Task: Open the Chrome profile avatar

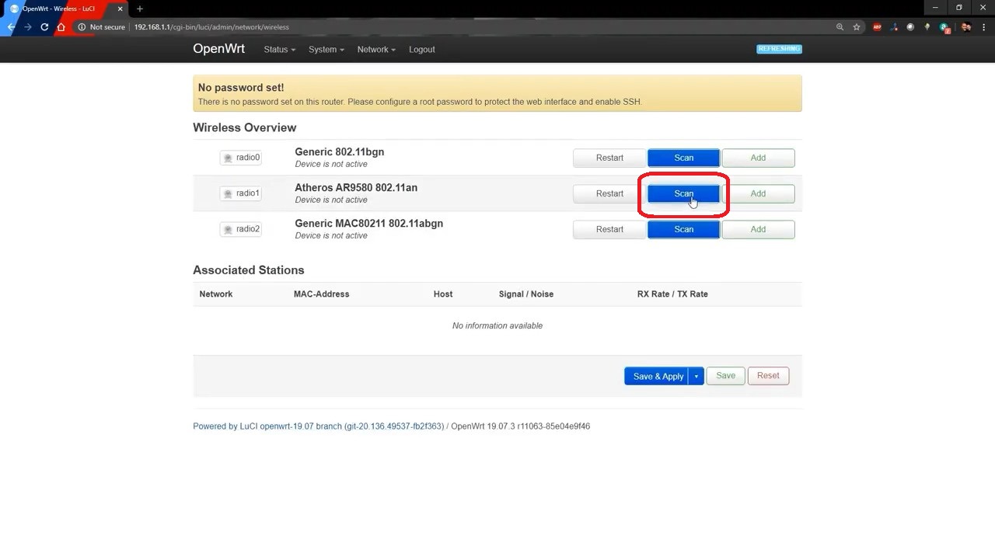Action: [966, 27]
